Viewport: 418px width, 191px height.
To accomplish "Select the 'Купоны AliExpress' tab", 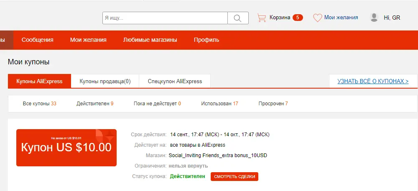I will pyautogui.click(x=39, y=81).
